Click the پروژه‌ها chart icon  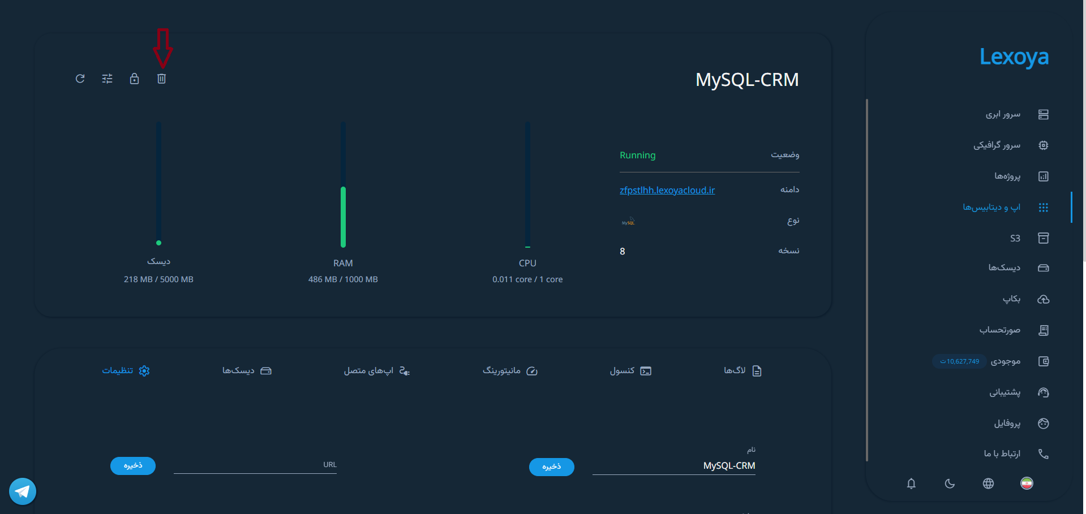(1044, 176)
